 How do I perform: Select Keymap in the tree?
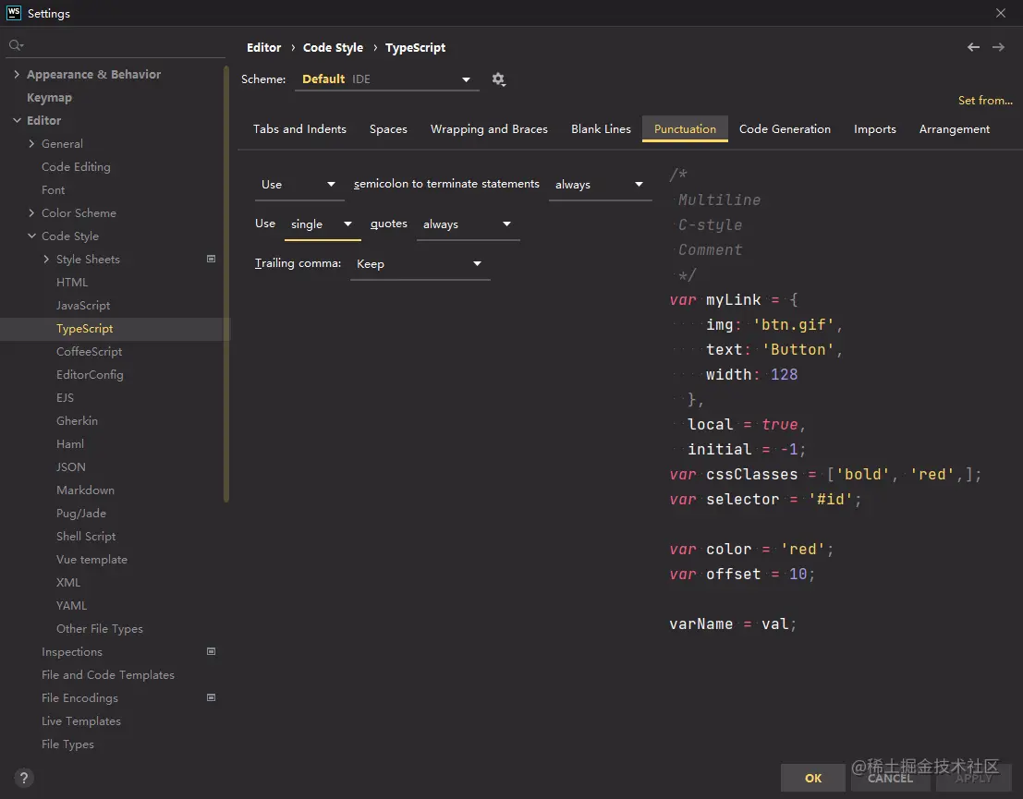(x=49, y=98)
